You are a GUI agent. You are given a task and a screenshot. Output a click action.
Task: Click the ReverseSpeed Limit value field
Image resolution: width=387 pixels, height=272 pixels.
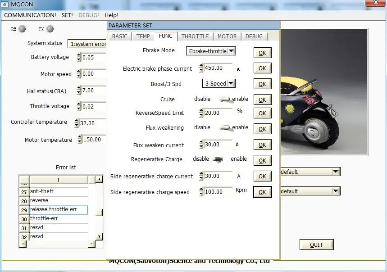pyautogui.click(x=218, y=113)
